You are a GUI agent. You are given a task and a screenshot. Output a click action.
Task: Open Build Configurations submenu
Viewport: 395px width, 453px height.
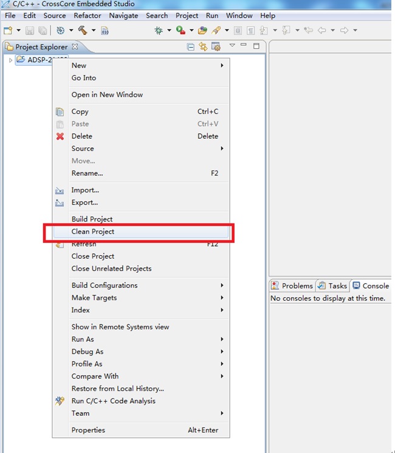coord(141,286)
